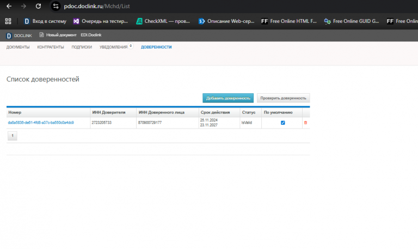Open bookmark Вход в систему

click(45, 21)
